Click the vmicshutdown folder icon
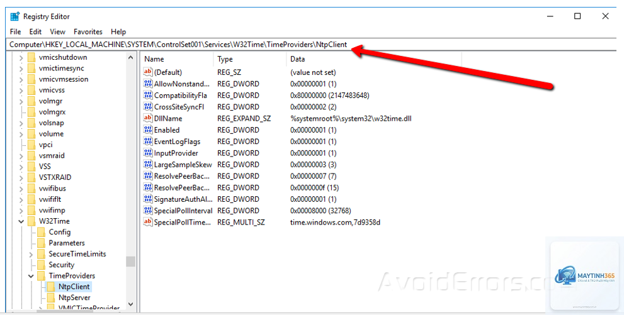The height and width of the screenshot is (315, 624). [x=31, y=58]
